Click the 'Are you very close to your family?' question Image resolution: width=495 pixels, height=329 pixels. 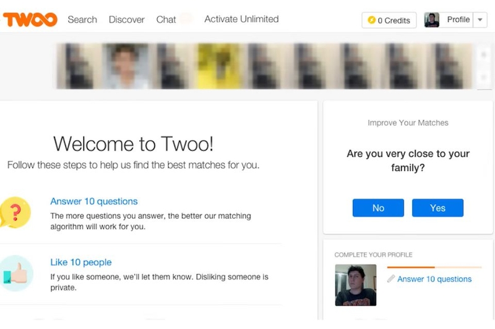click(408, 160)
